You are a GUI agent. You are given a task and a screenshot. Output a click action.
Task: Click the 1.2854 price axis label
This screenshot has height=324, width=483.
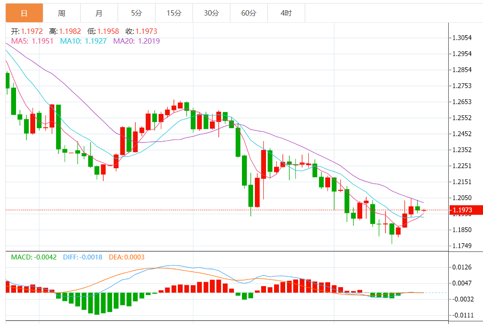click(x=462, y=70)
